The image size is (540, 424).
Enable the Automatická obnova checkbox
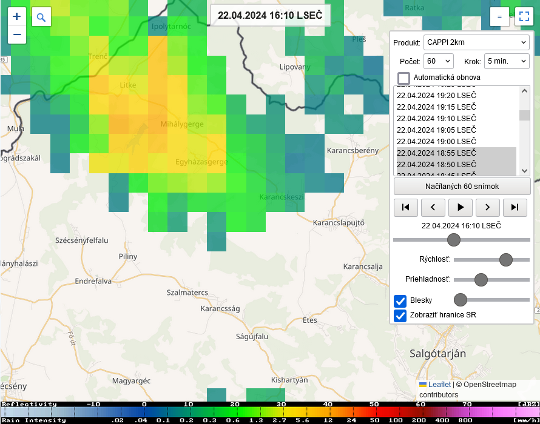pyautogui.click(x=403, y=78)
